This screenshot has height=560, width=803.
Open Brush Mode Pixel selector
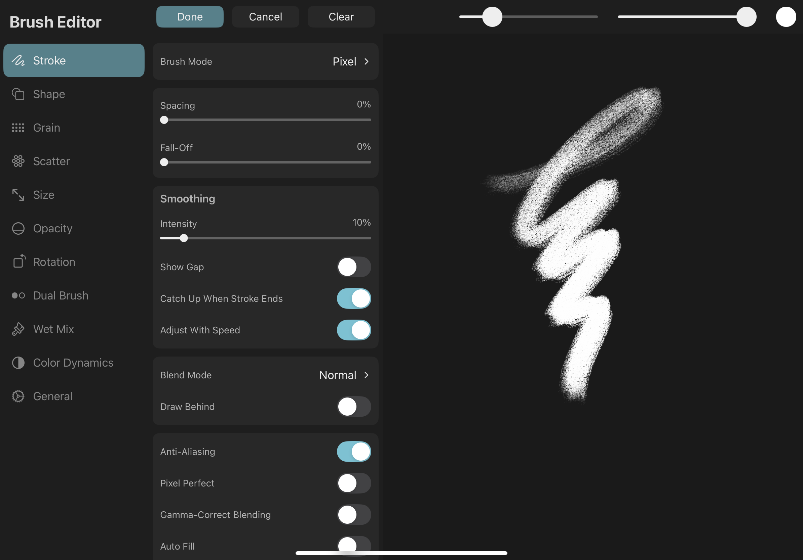(265, 61)
